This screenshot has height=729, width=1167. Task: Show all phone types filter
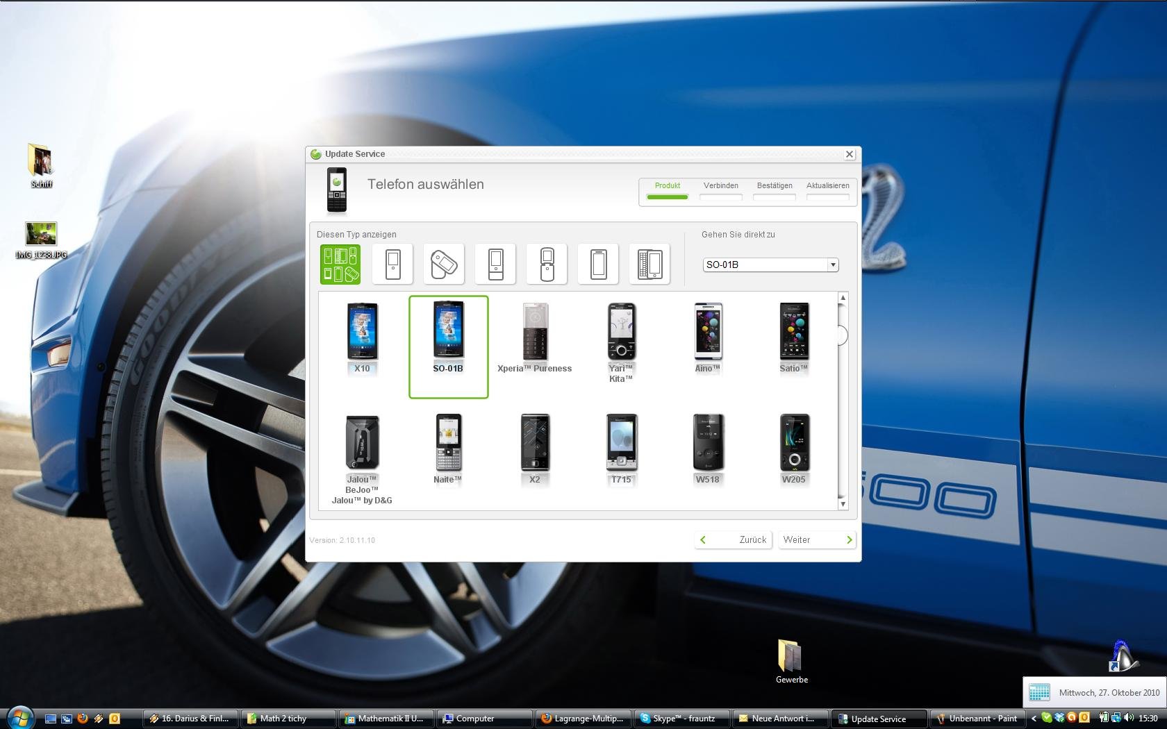pyautogui.click(x=340, y=264)
